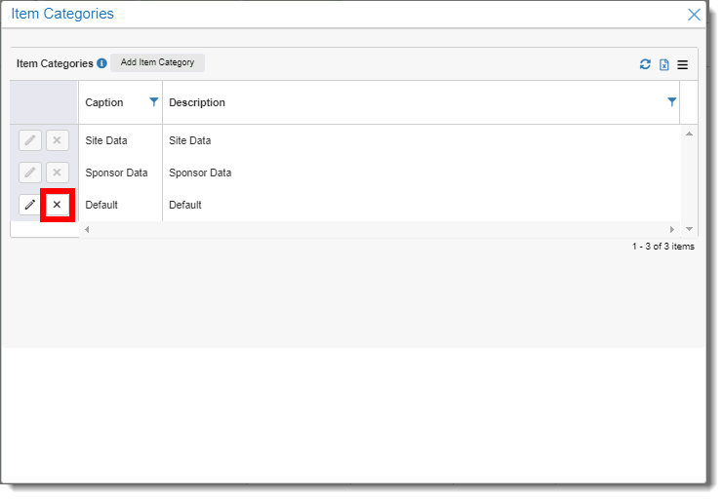Open the Description column filter
This screenshot has height=499, width=724.
[672, 102]
